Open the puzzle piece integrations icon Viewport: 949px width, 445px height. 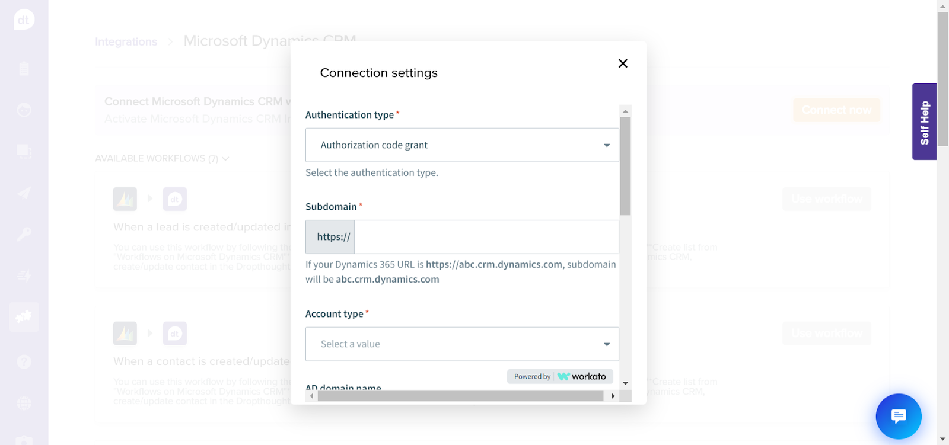pos(24,316)
